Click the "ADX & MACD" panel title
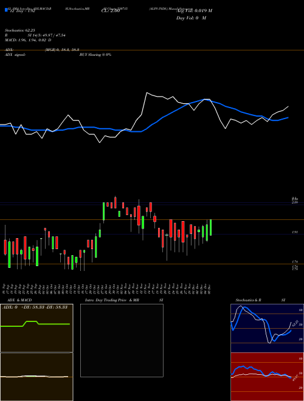 (x=19, y=300)
